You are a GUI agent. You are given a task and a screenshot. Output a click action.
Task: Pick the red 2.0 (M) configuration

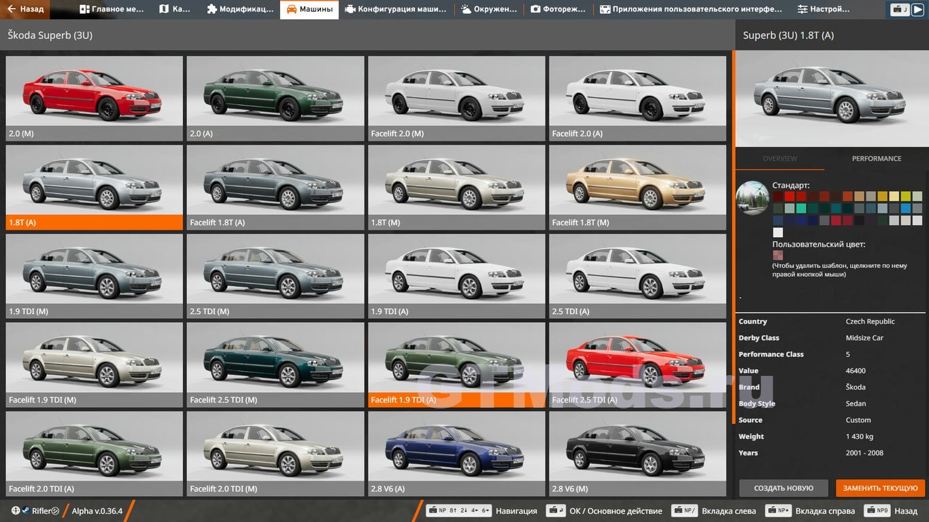point(95,99)
